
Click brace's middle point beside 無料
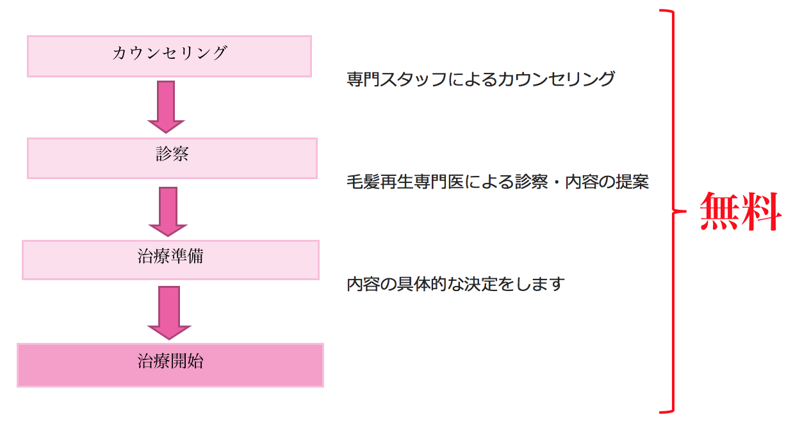(x=679, y=210)
